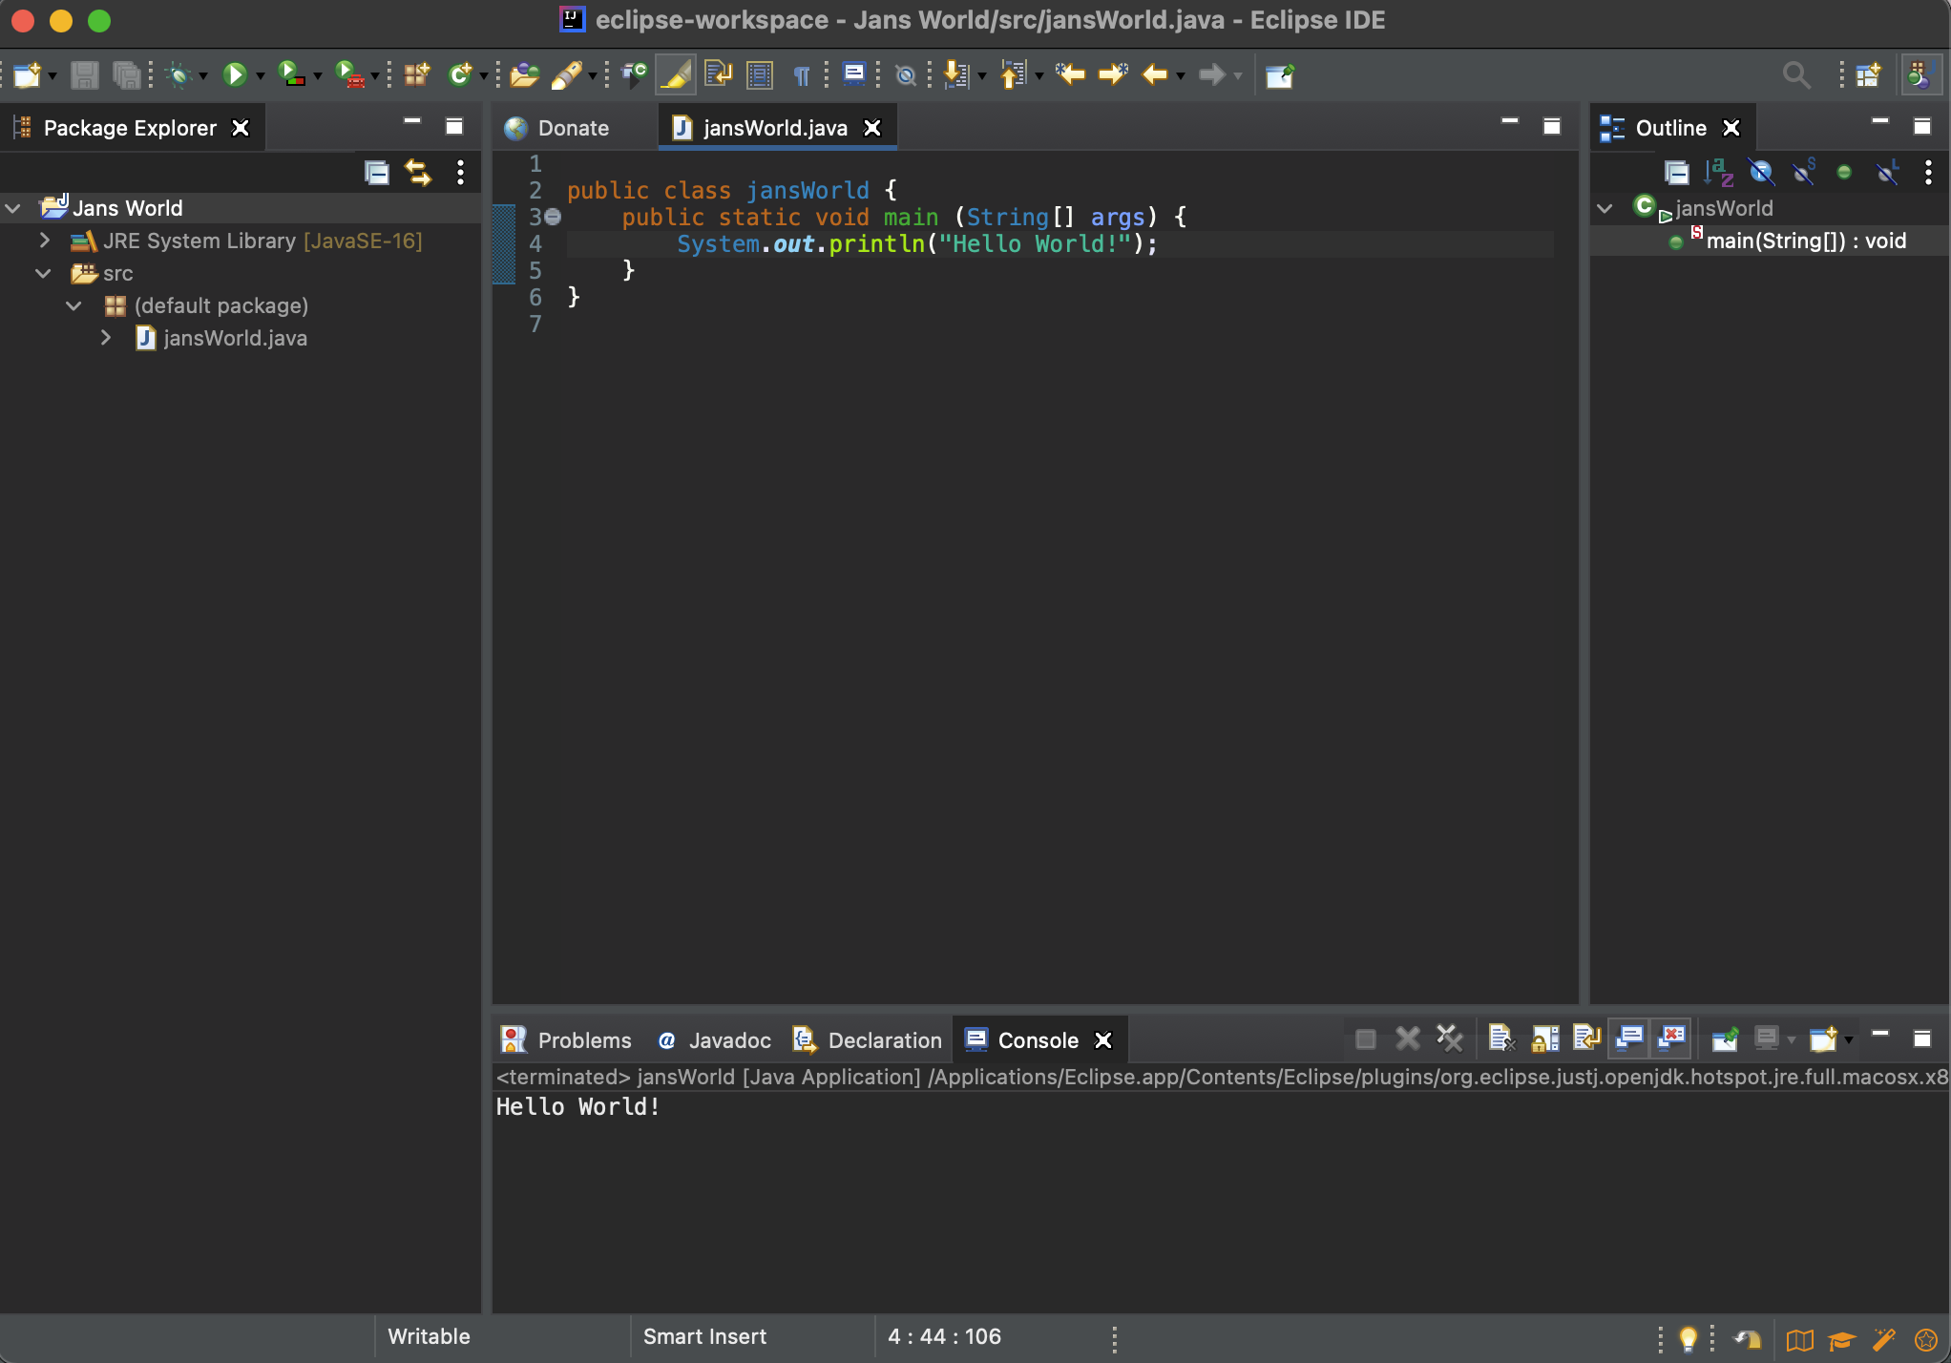Toggle Mark Occurrences highlighter
Screen dimensions: 1951x1363
point(675,74)
